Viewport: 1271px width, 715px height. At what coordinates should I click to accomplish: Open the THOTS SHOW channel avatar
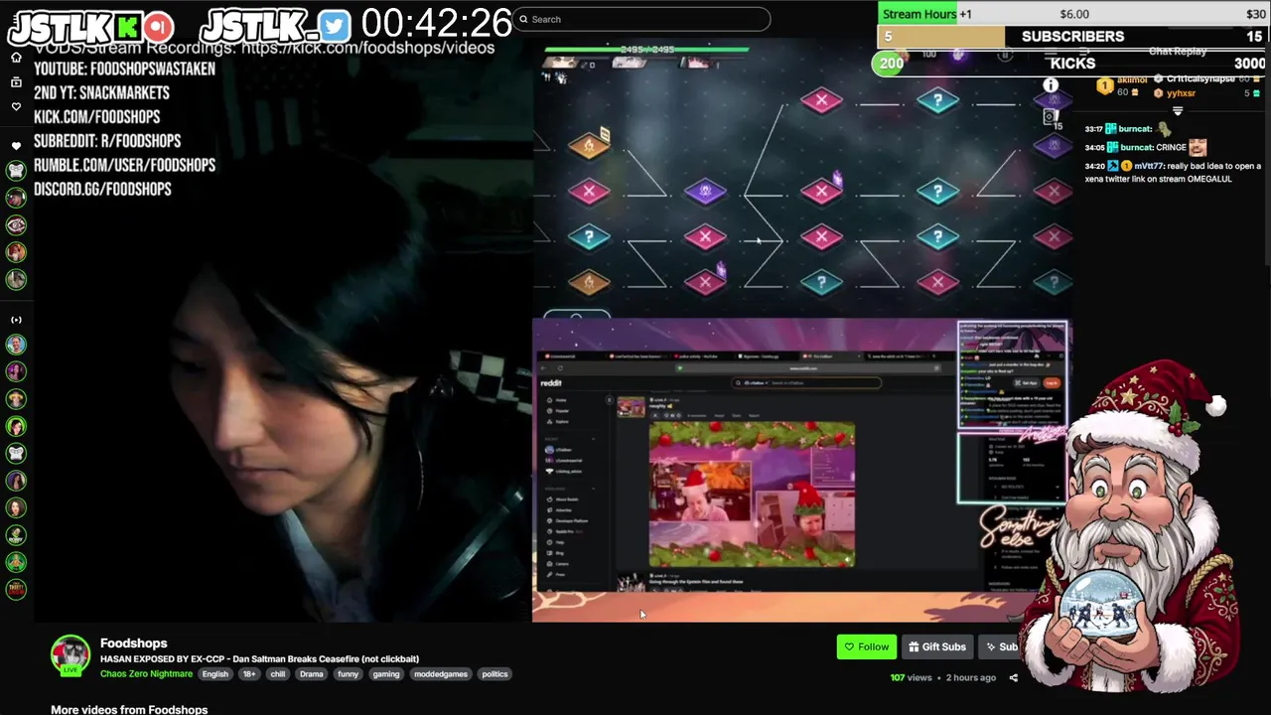16,589
